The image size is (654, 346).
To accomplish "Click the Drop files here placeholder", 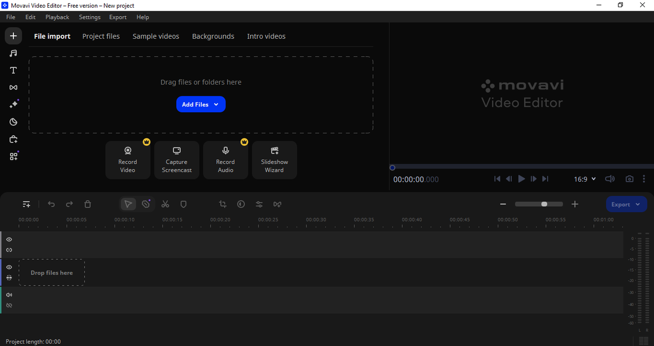I will [52, 273].
